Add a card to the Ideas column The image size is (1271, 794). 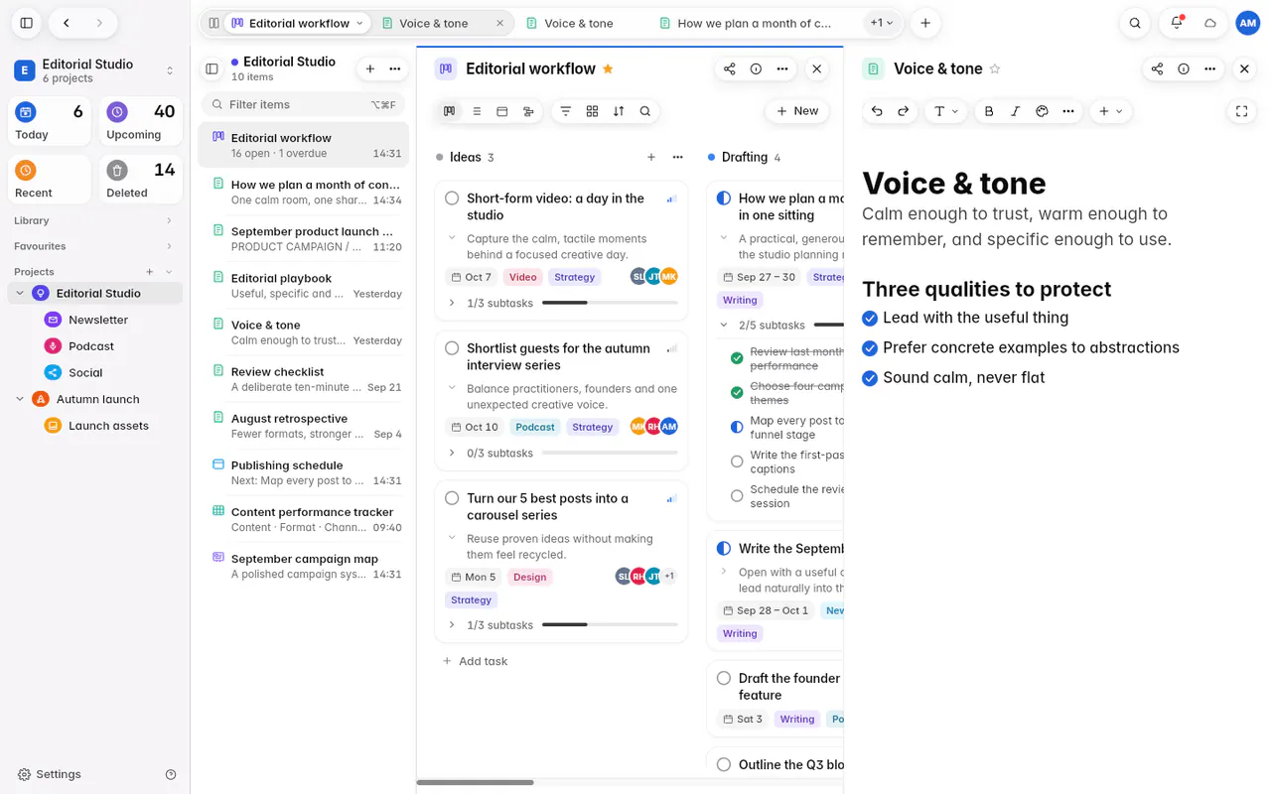[651, 157]
